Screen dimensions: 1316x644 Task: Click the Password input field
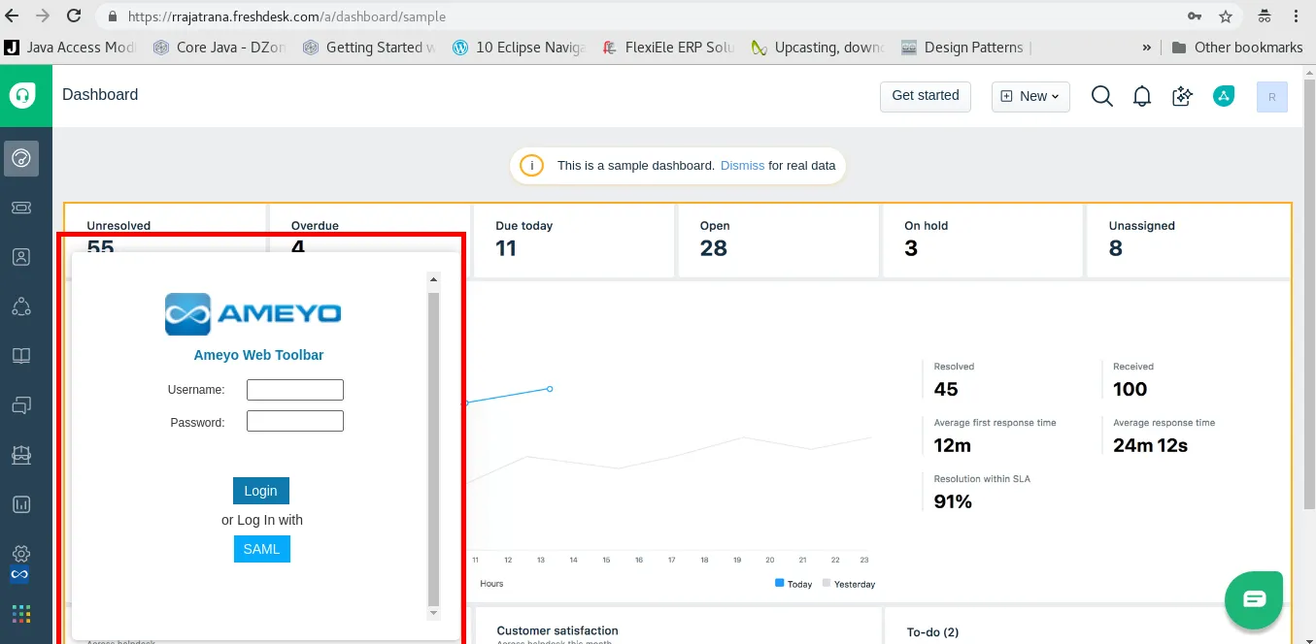click(x=295, y=421)
